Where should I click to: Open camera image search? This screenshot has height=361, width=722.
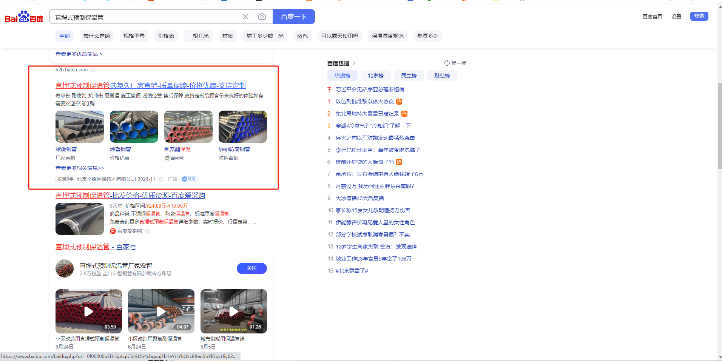coord(262,17)
